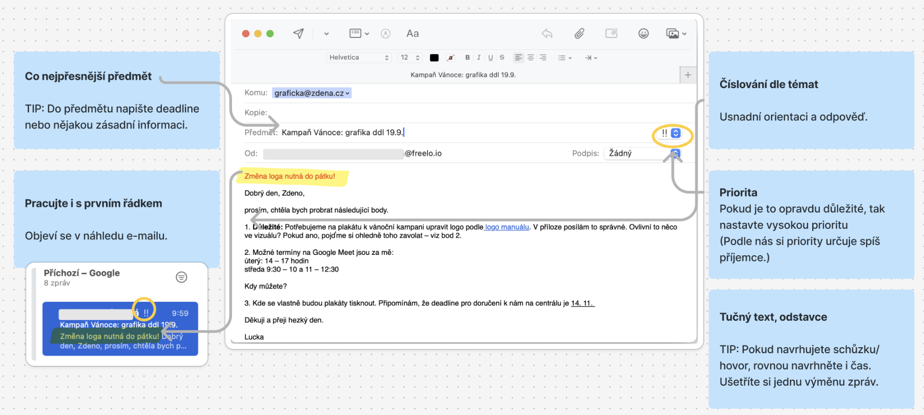Open the list style dropdown
924x415 pixels.
tap(565, 58)
